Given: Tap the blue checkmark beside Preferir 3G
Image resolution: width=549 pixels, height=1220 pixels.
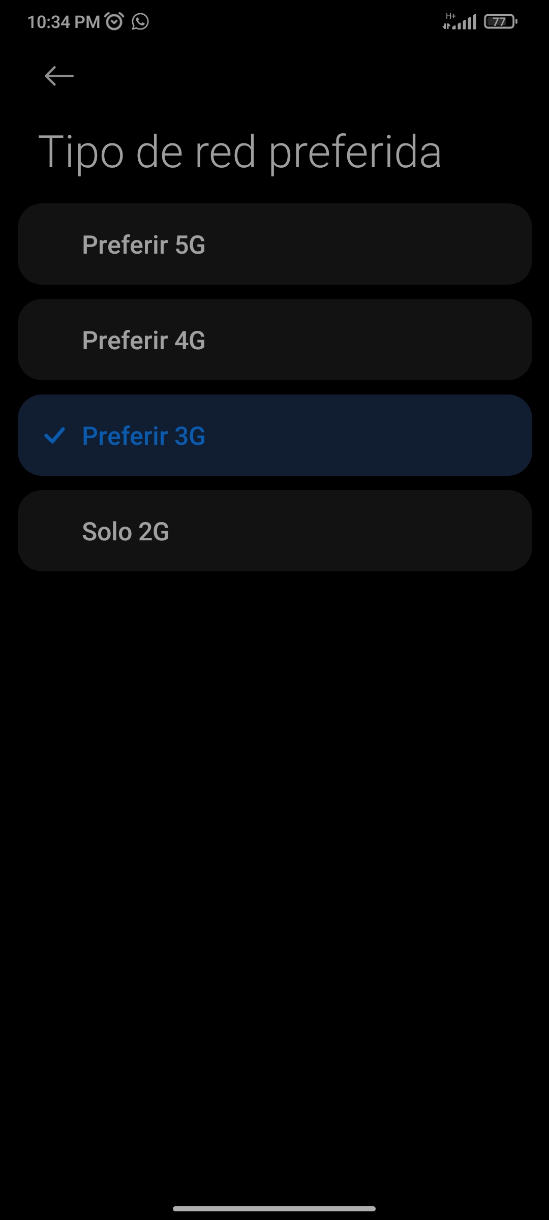Looking at the screenshot, I should point(54,436).
